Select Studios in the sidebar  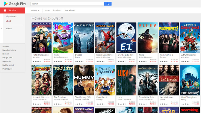(x=9, y=29)
